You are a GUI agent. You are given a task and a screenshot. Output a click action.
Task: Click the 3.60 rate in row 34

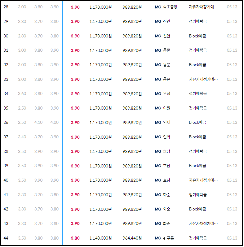22,93
